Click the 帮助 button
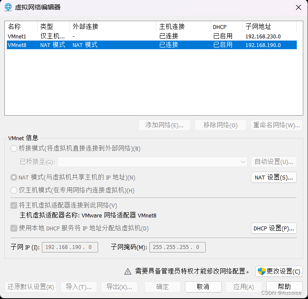Viewport: 308px width, 299px height. [x=284, y=287]
